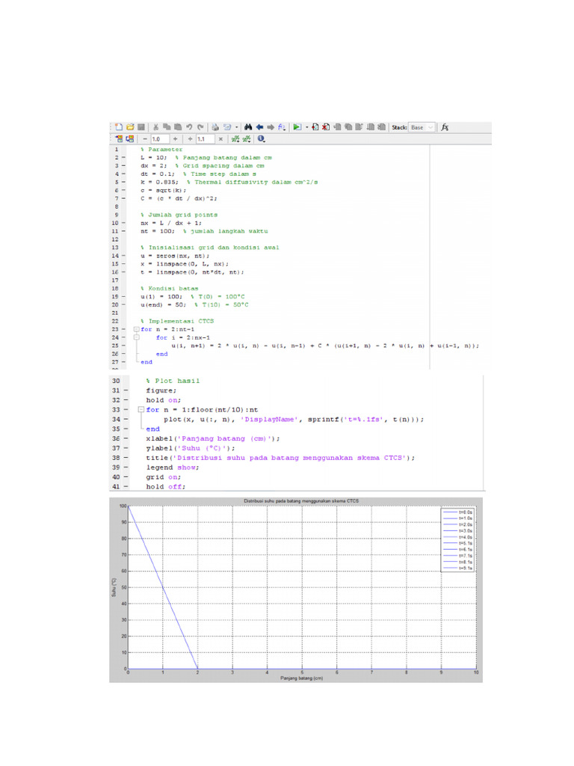Collapse the outer for loop at line 23
The height and width of the screenshot is (766, 574).
pos(135,329)
